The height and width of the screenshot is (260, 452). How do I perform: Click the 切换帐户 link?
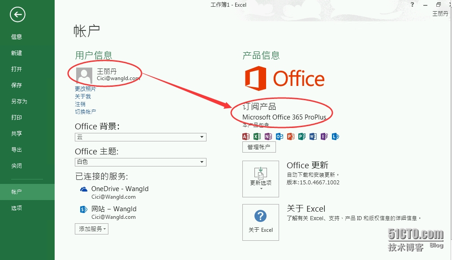(x=86, y=111)
